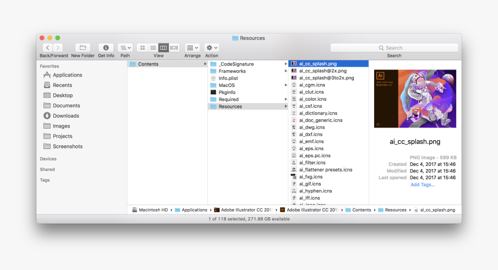Switch to column view
This screenshot has height=270, width=498.
pyautogui.click(x=163, y=48)
